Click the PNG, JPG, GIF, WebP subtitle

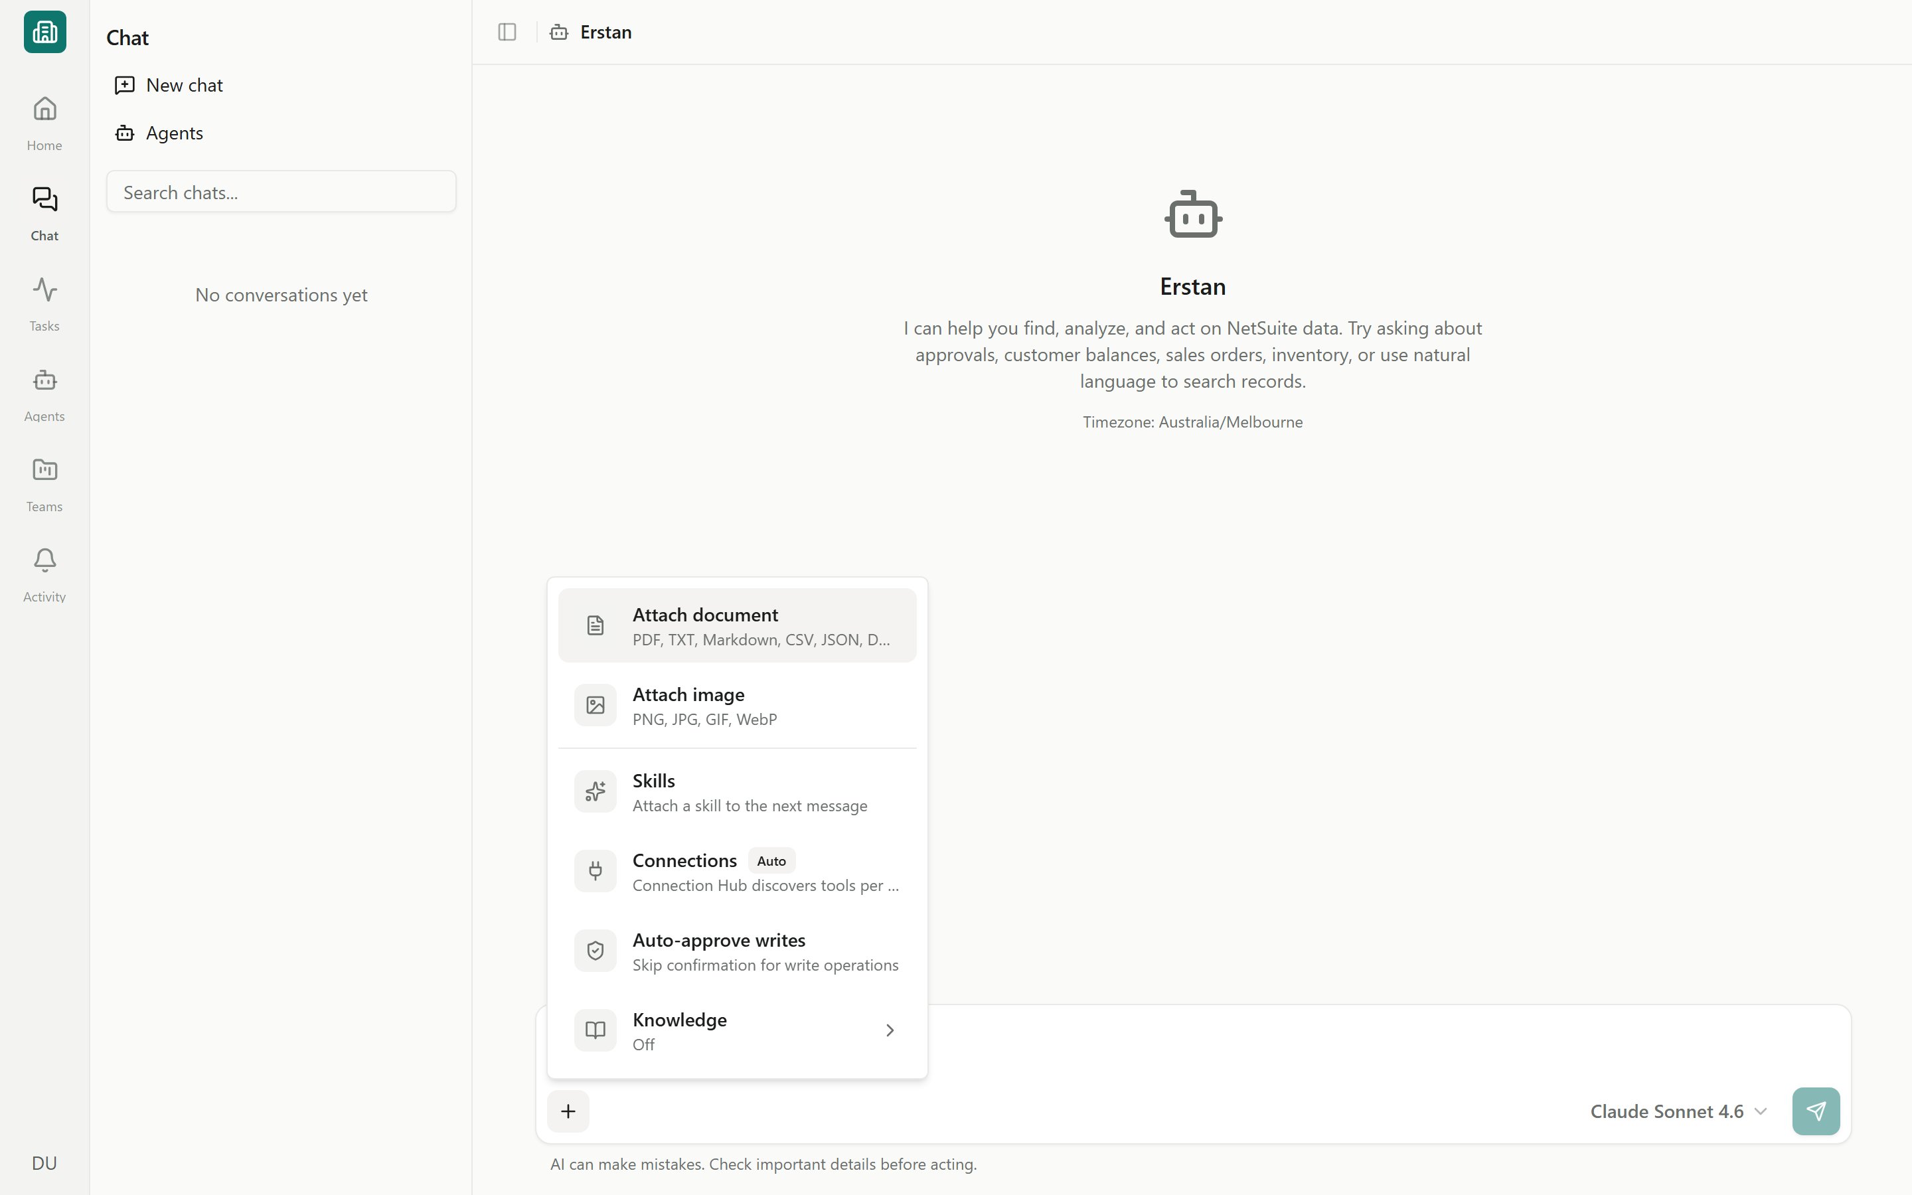(x=705, y=719)
